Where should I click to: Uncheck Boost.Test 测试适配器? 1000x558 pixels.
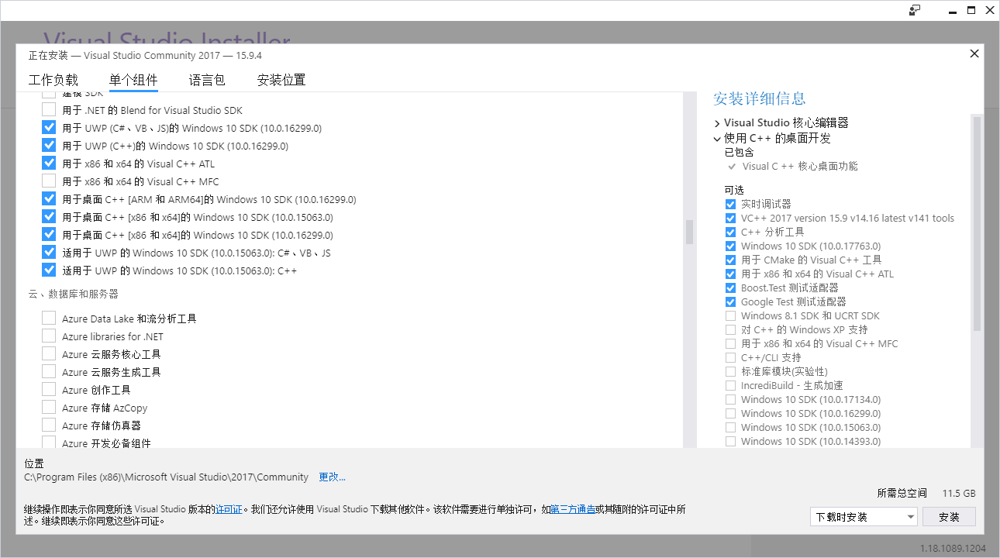(730, 288)
